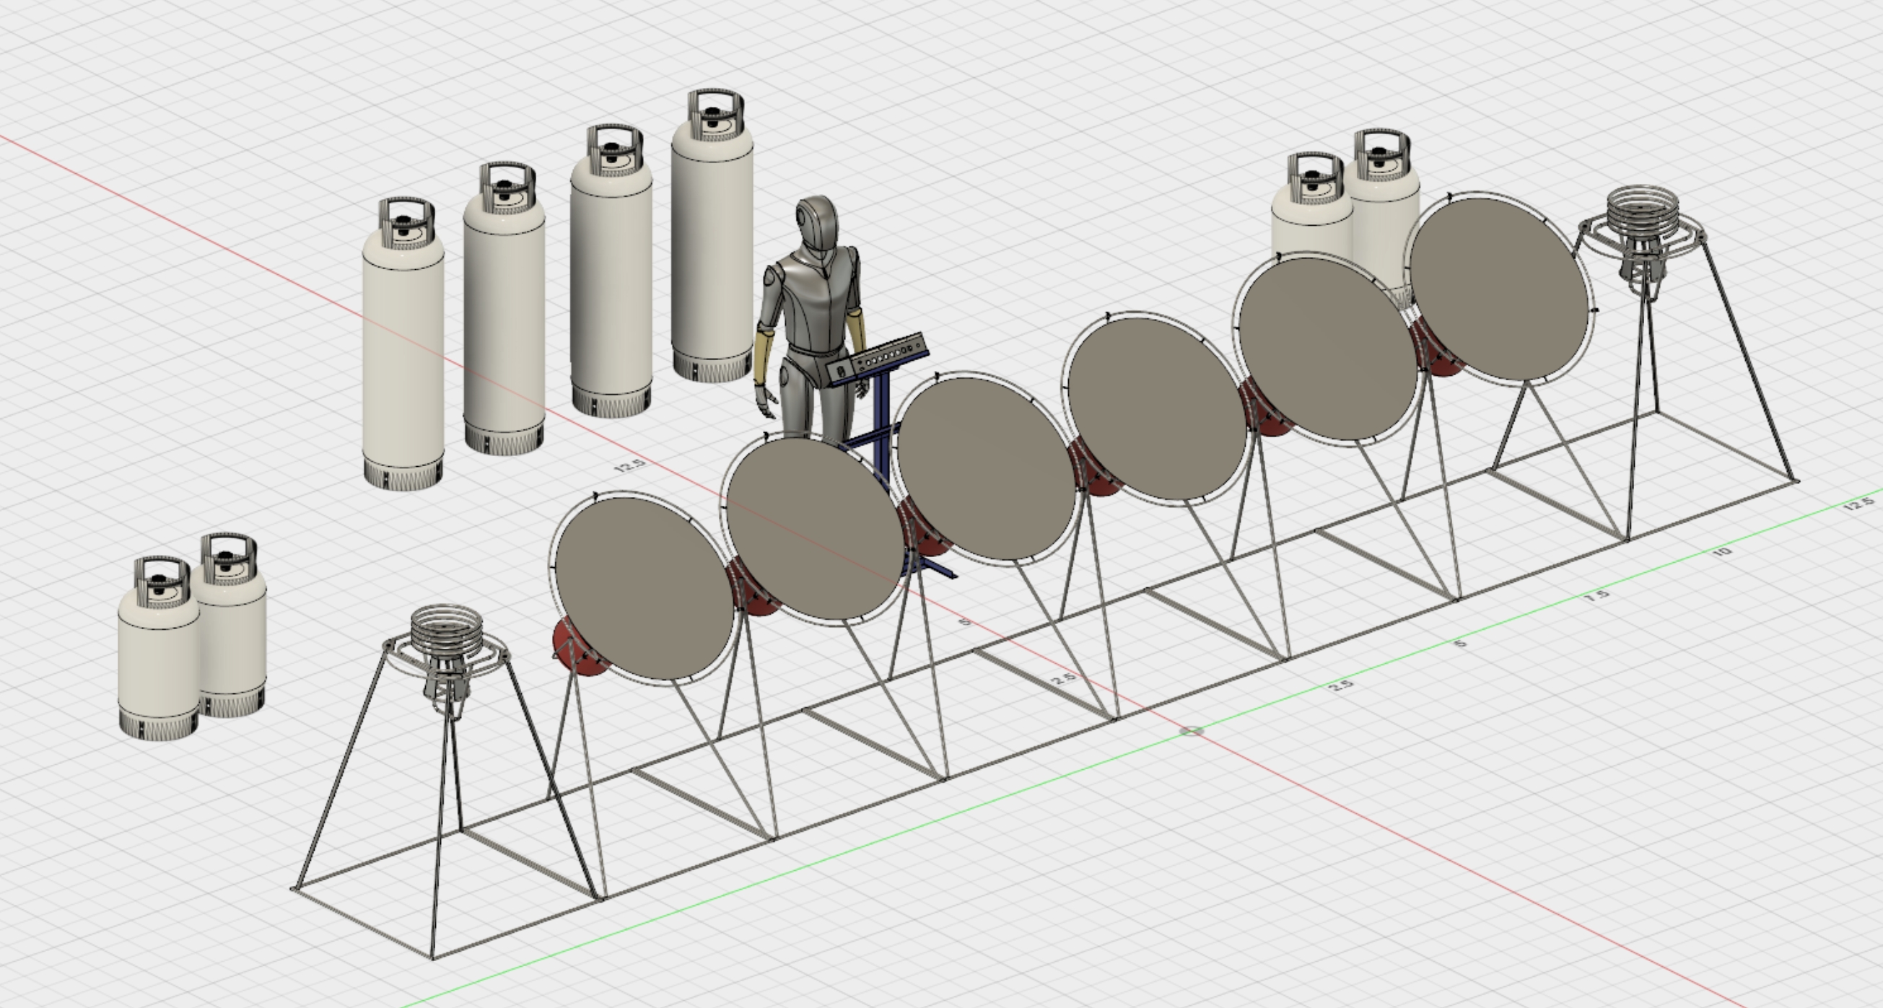1883x1008 pixels.
Task: Click the origin point where the axes cross
Action: pos(1192,731)
